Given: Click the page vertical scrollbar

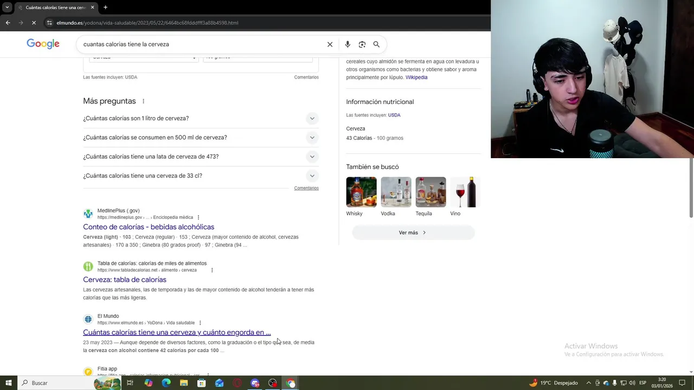Looking at the screenshot, I should (x=691, y=190).
